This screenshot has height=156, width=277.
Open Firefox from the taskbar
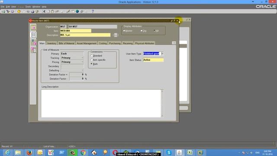[x=29, y=153]
